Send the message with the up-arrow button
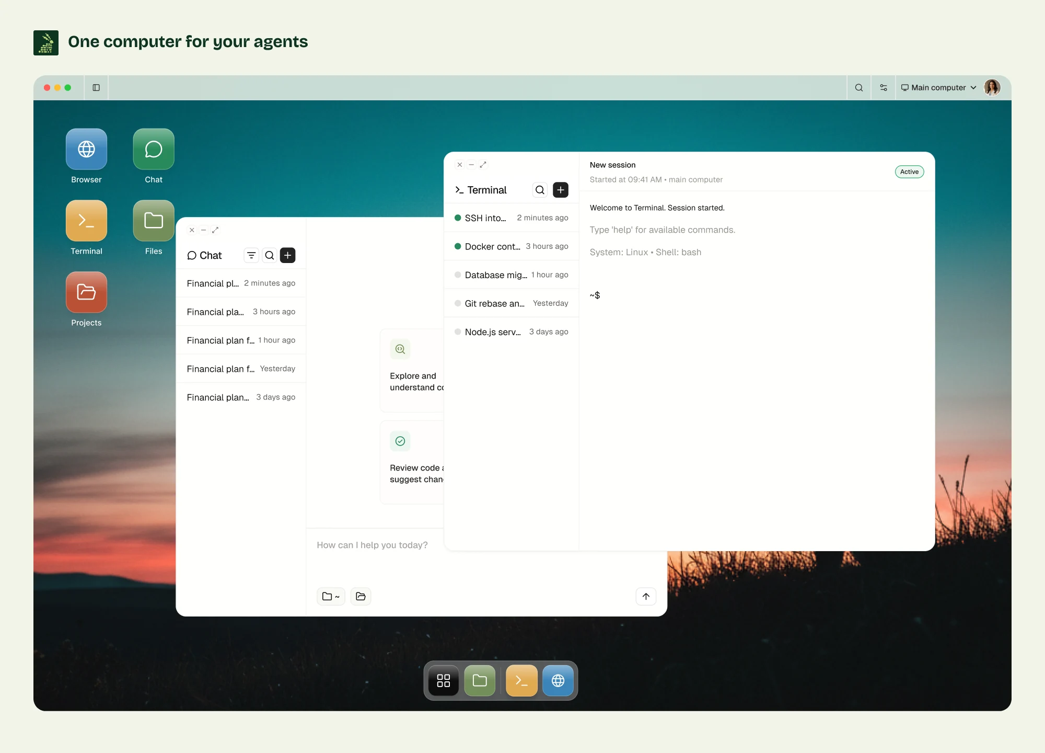 tap(646, 596)
